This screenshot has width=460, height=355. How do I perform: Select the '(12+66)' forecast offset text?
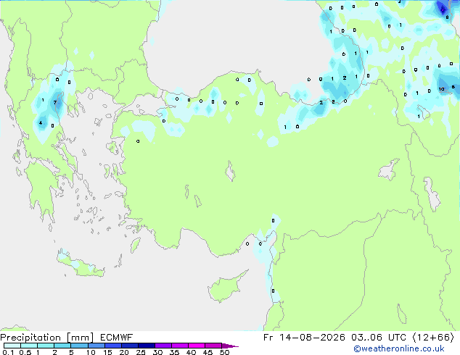[x=433, y=338]
